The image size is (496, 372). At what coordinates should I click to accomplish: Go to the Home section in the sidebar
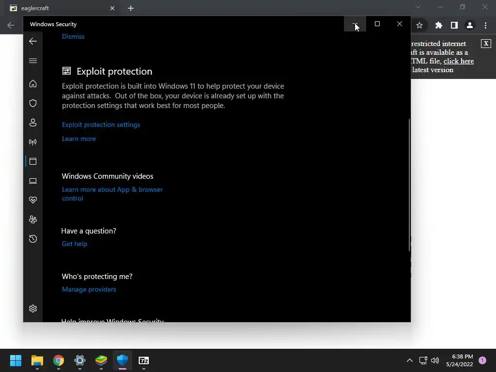[33, 84]
